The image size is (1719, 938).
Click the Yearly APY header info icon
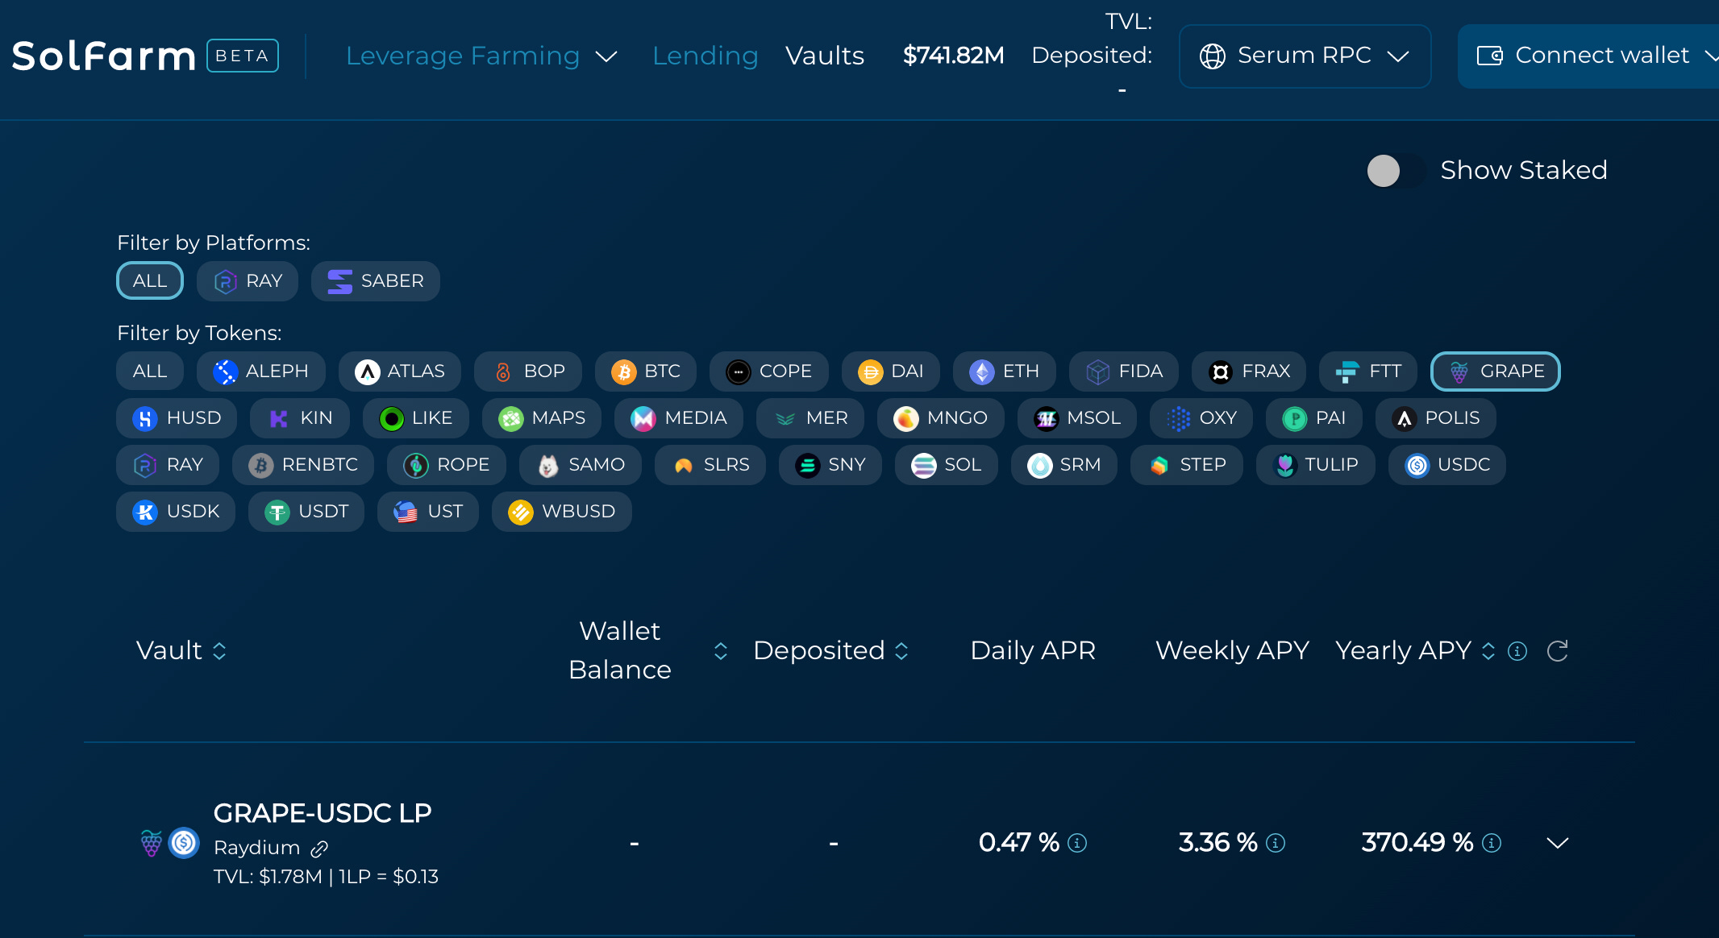[x=1517, y=651]
